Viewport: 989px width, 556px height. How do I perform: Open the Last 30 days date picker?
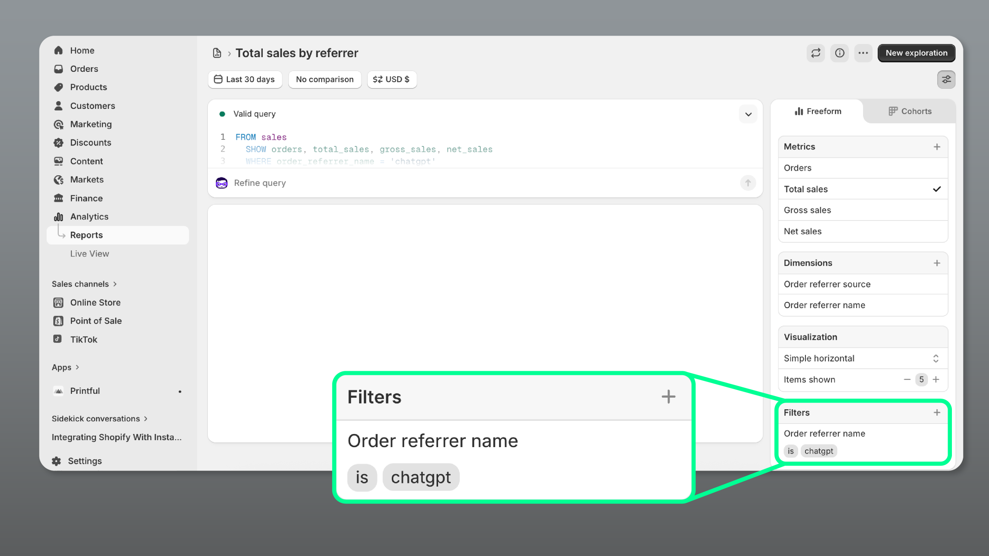[245, 80]
